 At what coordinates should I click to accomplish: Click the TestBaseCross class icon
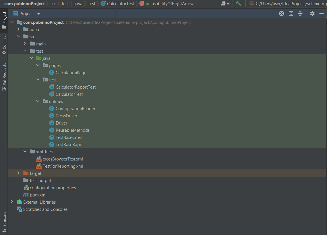tap(52, 137)
